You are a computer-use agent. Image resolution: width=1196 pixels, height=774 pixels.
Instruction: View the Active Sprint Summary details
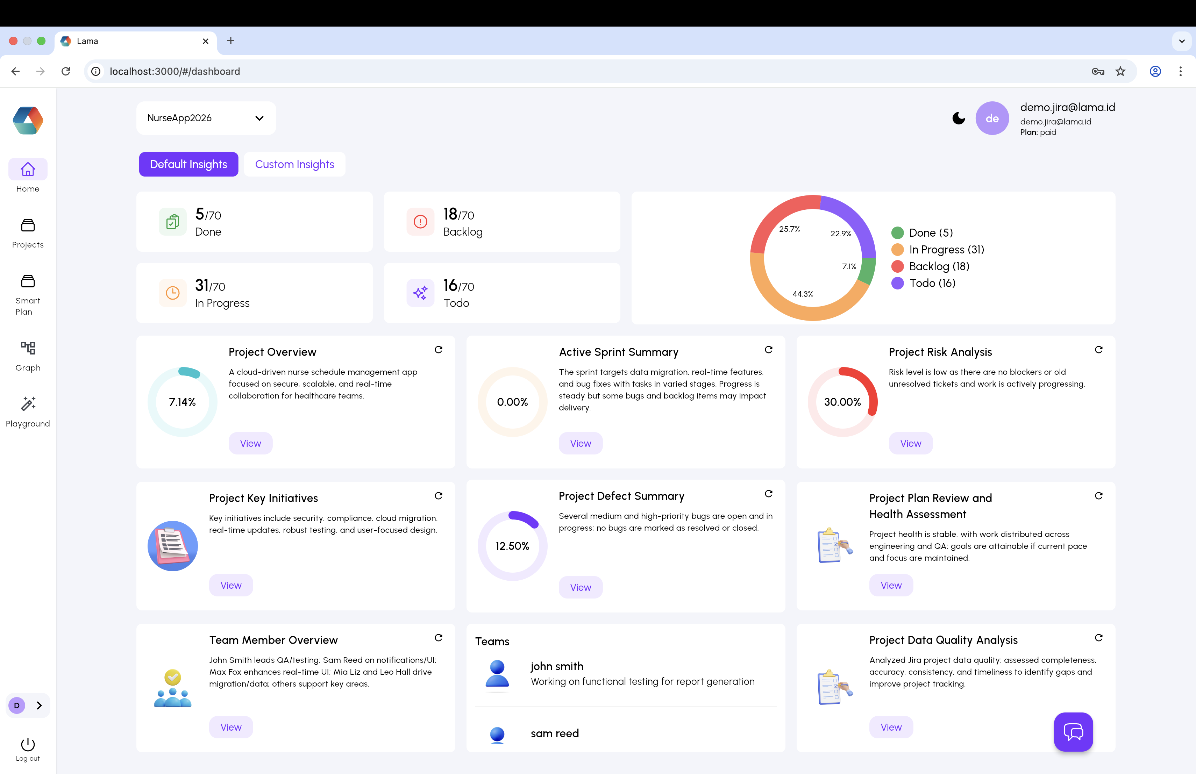[x=581, y=444]
